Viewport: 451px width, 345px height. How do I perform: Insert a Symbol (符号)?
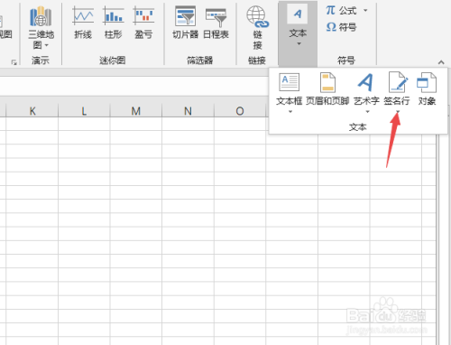point(342,27)
